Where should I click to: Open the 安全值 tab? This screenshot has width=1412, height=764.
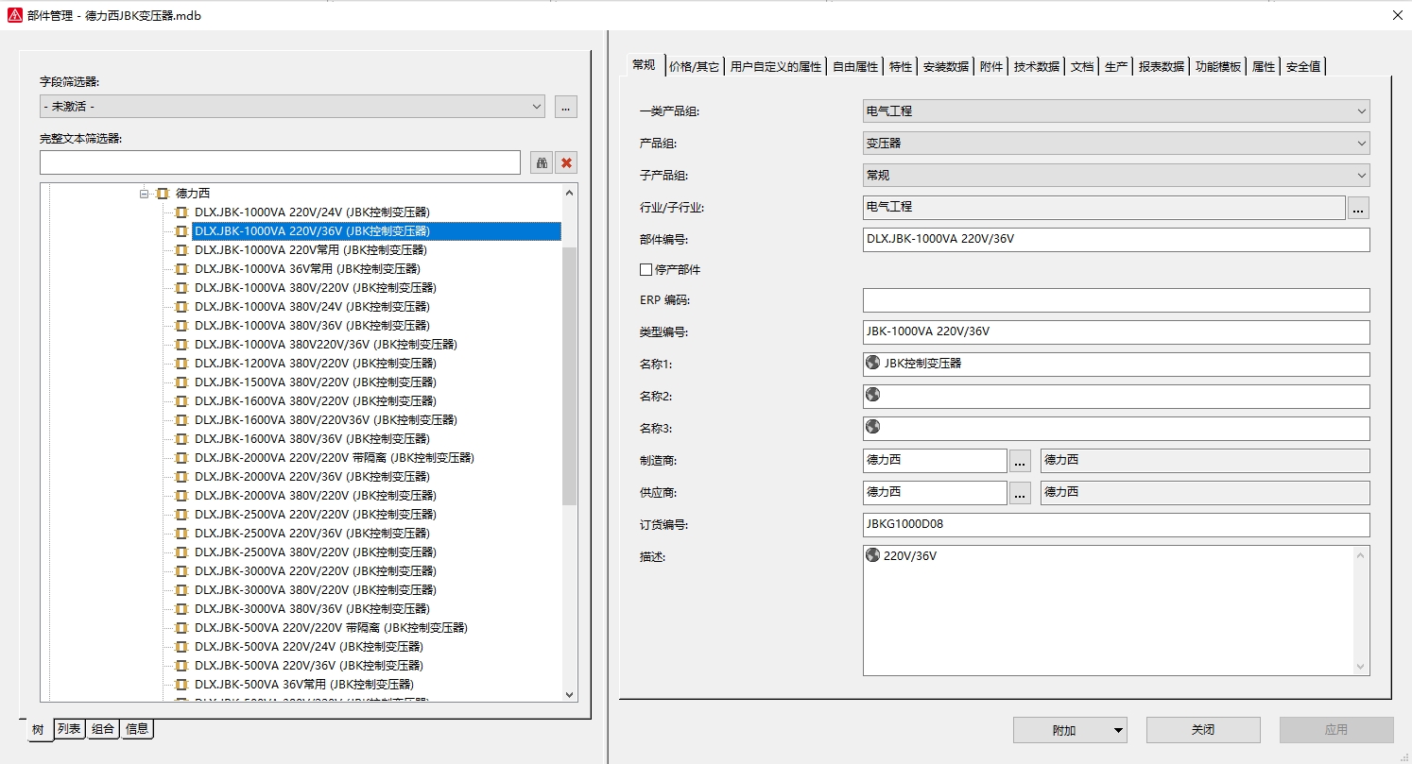click(x=1303, y=67)
